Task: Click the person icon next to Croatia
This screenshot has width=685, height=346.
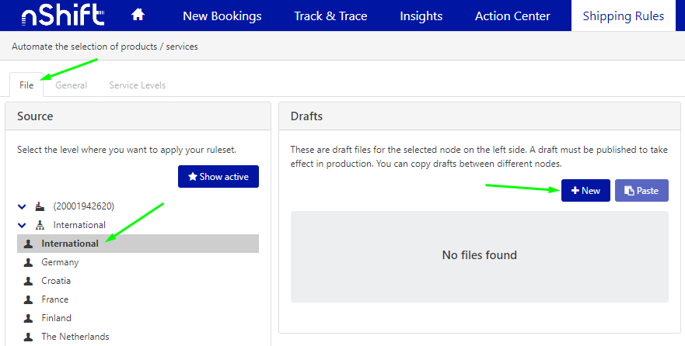Action: [29, 281]
